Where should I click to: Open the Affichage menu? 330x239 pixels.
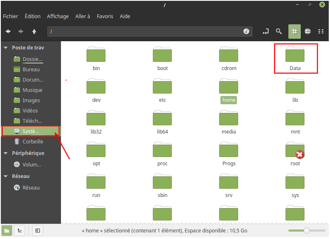coord(58,16)
